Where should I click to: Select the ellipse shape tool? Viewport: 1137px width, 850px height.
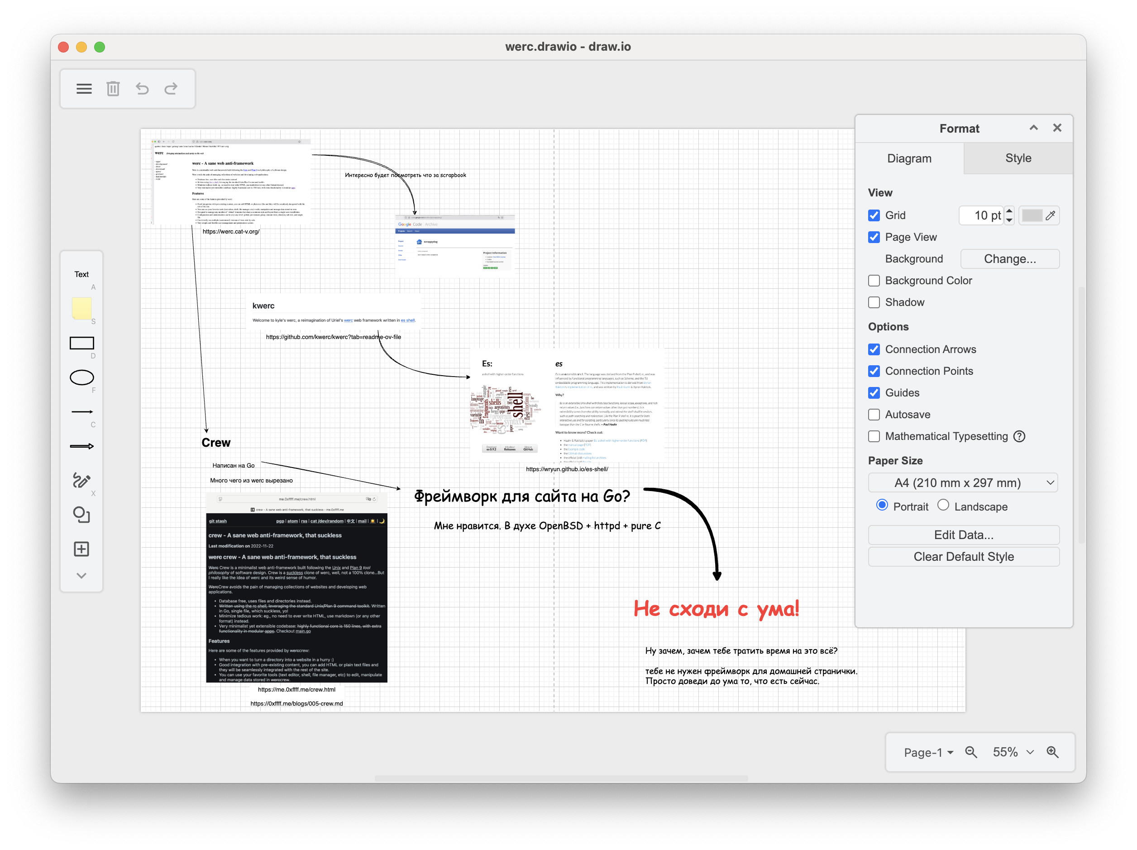click(x=82, y=378)
